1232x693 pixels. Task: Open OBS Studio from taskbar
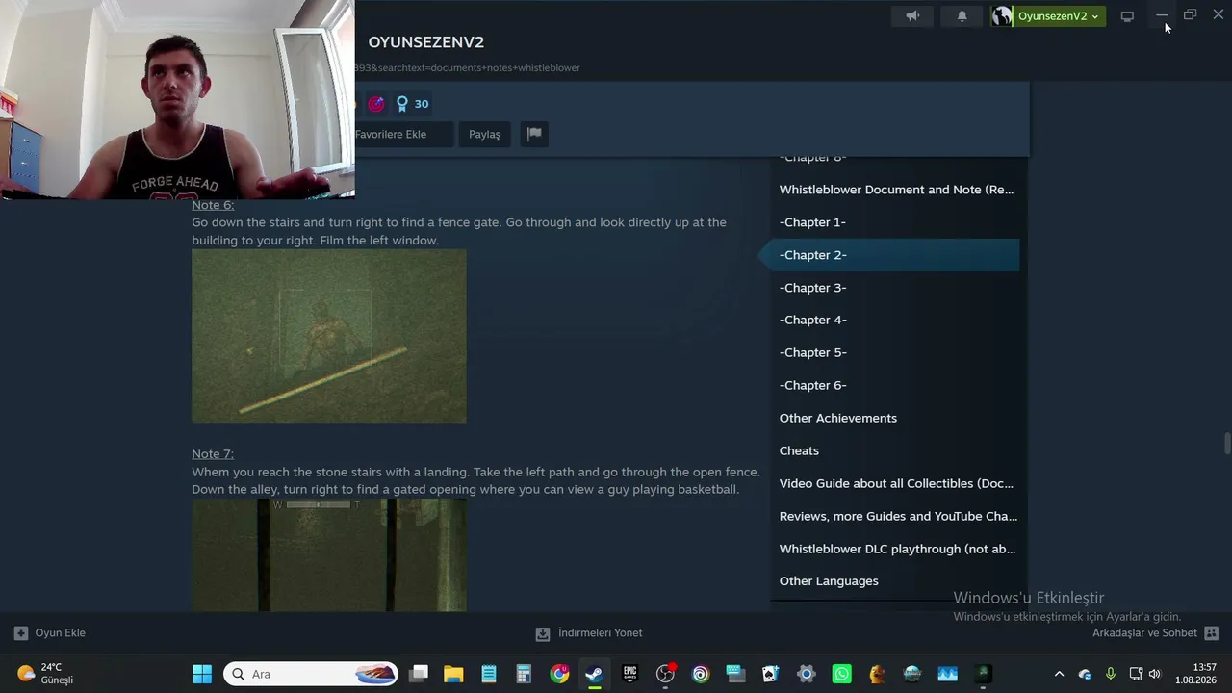[x=665, y=674]
